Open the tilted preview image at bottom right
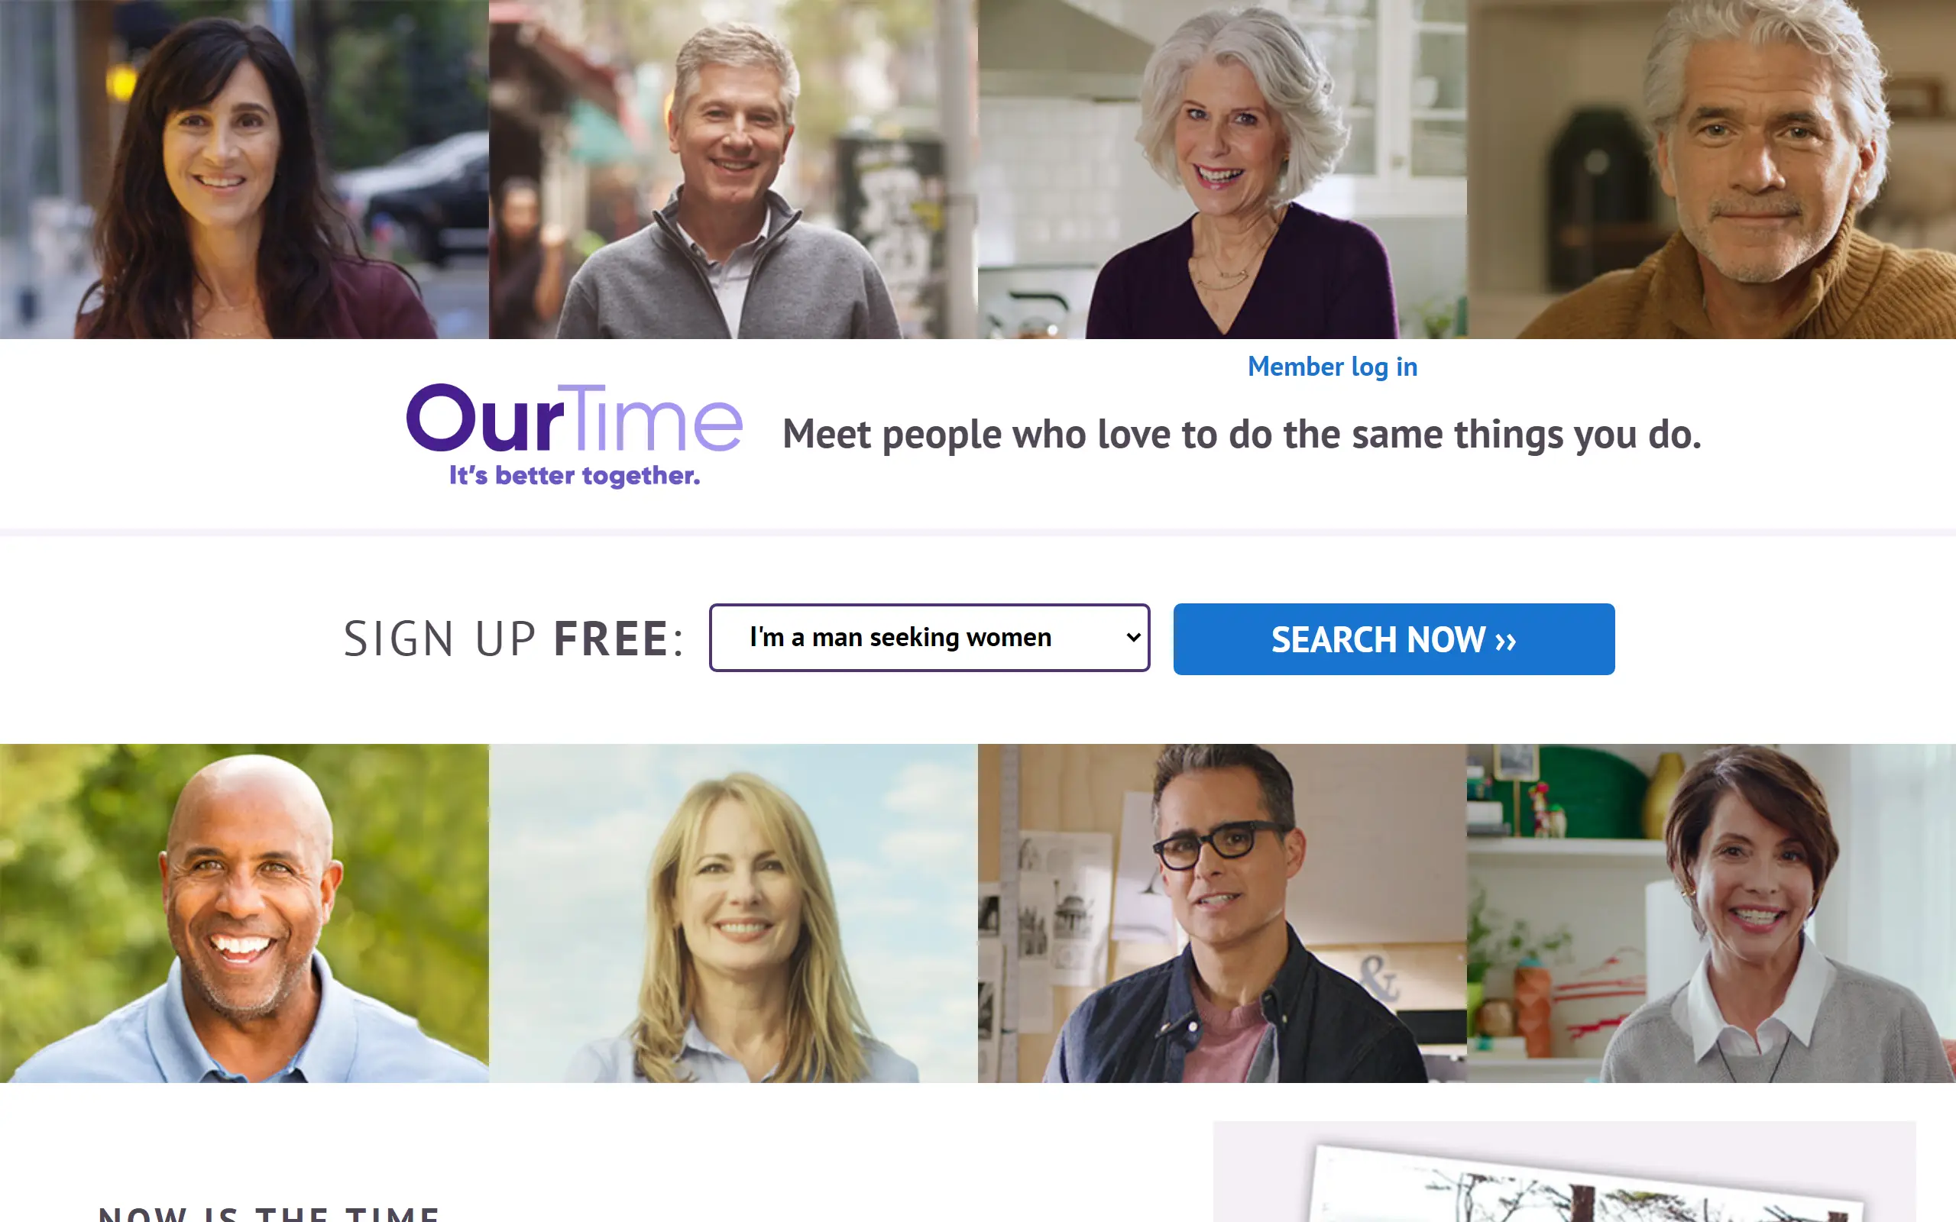Viewport: 1956px width, 1222px height. click(1565, 1172)
